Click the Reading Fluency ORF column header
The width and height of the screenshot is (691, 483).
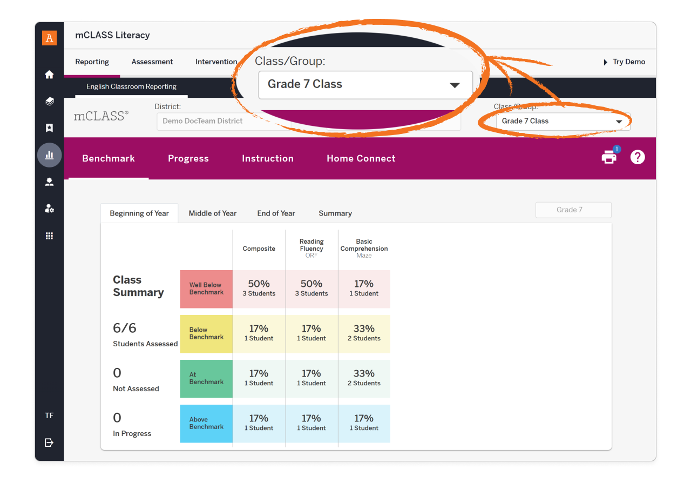[311, 248]
